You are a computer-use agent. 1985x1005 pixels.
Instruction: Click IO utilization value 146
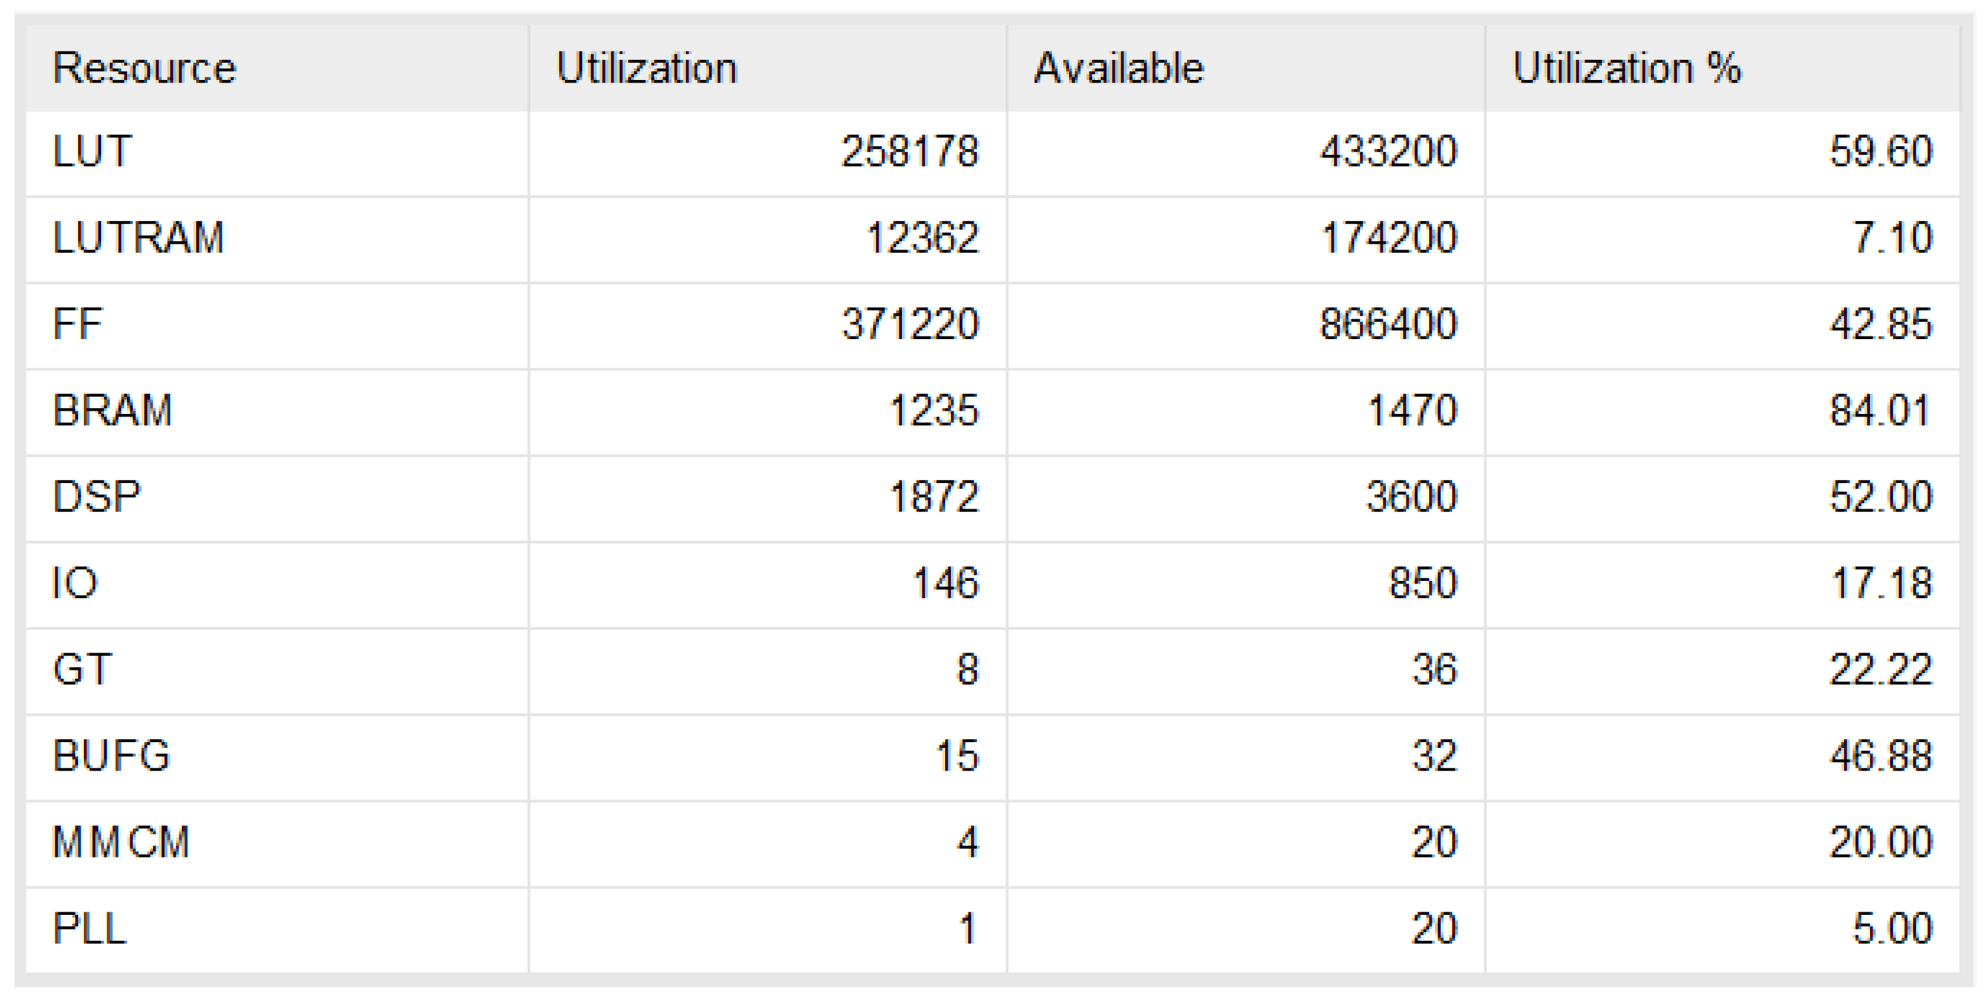pos(945,583)
